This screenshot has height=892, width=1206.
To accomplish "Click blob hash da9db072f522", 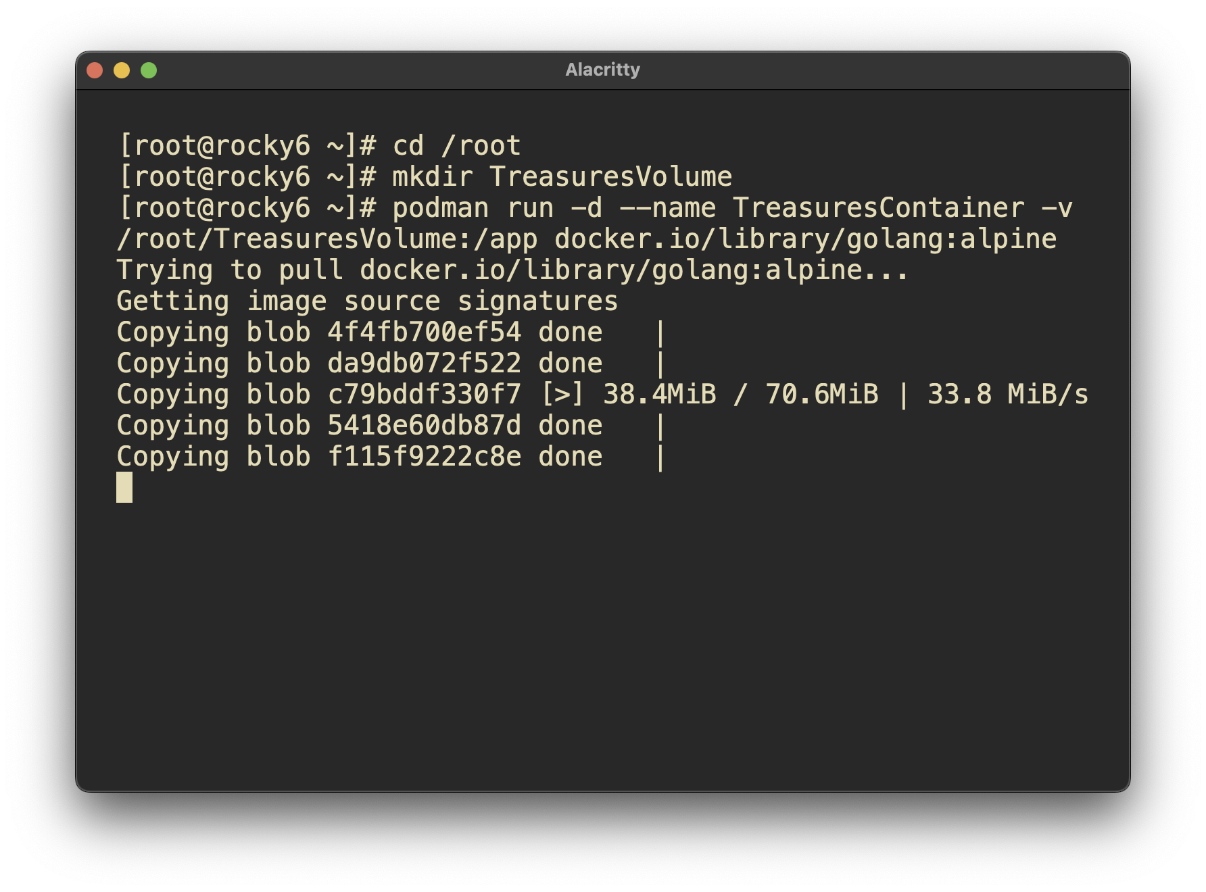I will coord(424,364).
